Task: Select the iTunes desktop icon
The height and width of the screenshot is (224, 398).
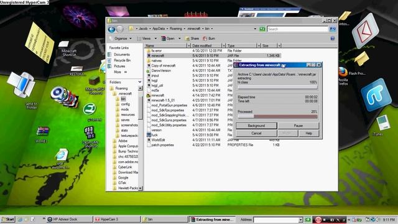Action: tap(383, 126)
